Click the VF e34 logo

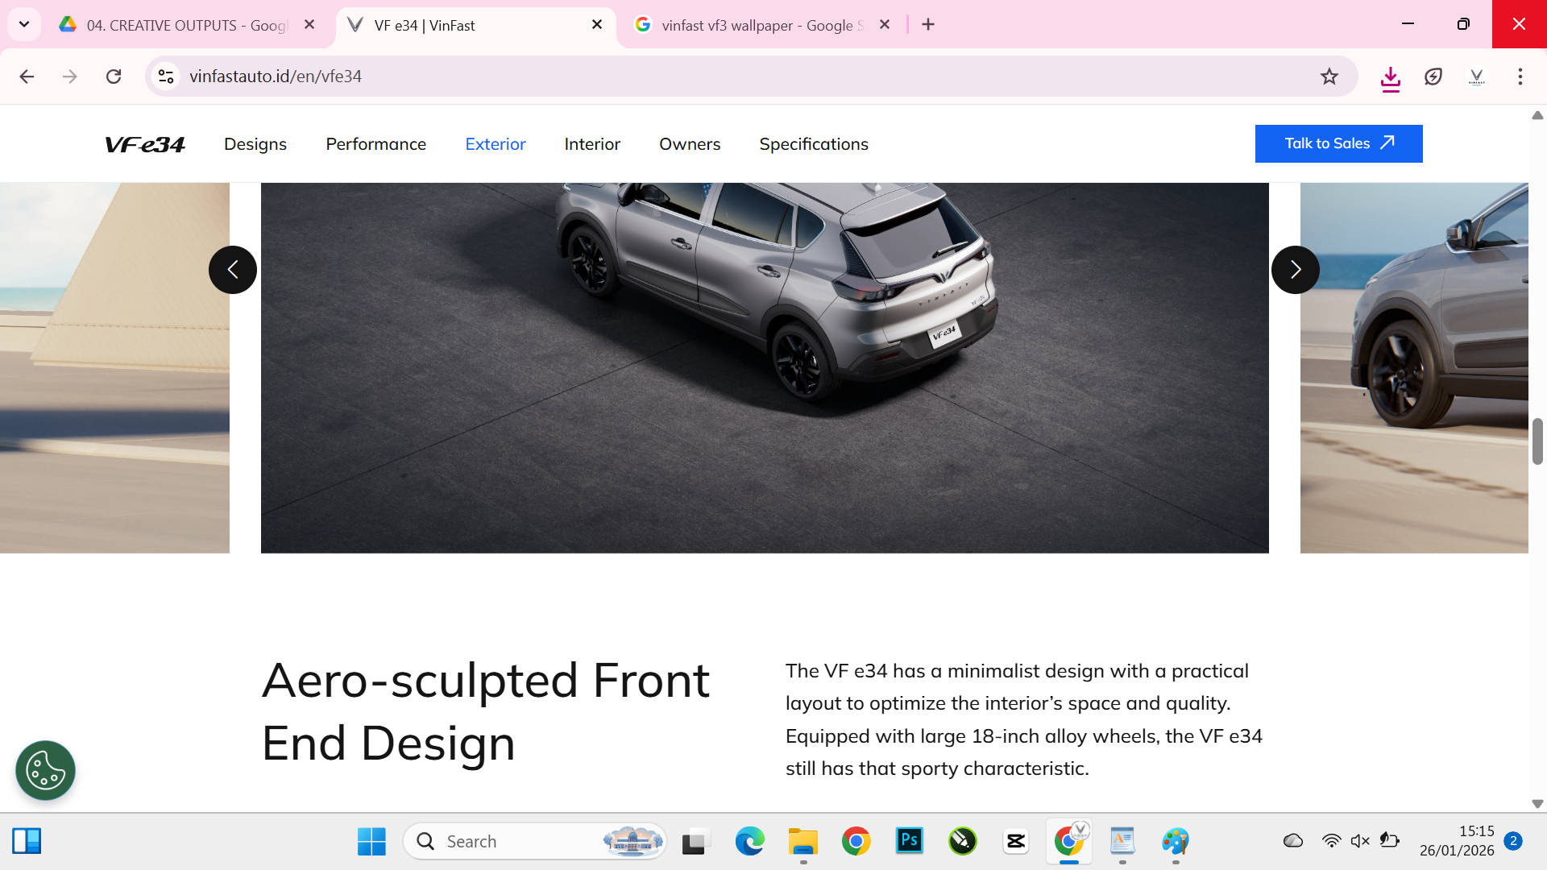tap(145, 144)
